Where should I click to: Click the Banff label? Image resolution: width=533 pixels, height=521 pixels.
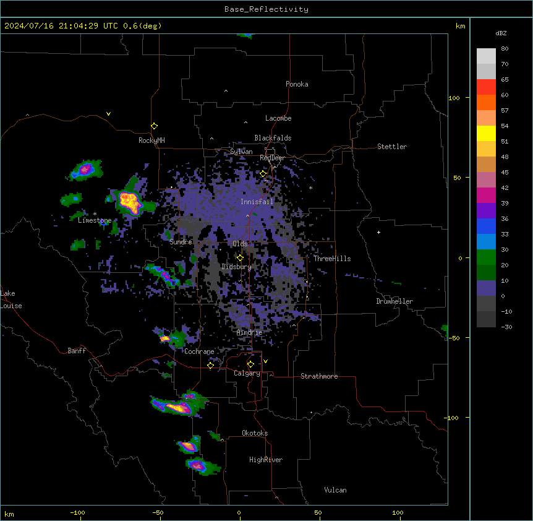click(x=77, y=351)
